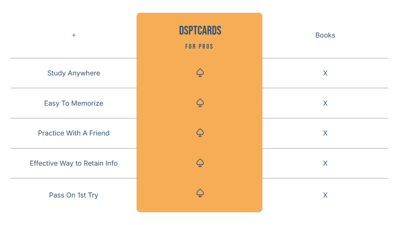Screen dimensions: 400x225
Task: Click the DSPTCARDS heading
Action: coord(200,31)
